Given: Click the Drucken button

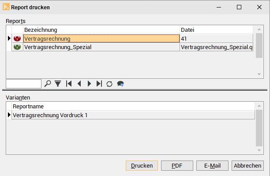Looking at the screenshot, I should click(142, 166).
